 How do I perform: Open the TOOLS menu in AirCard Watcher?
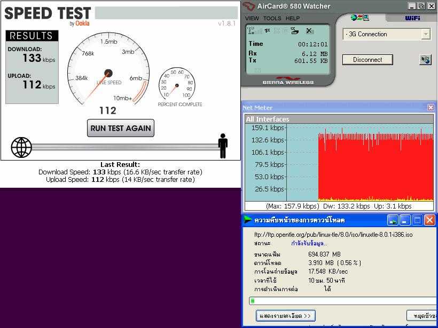tap(272, 19)
